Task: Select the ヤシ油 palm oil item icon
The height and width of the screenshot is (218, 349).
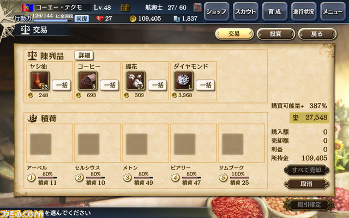Action: (x=39, y=81)
